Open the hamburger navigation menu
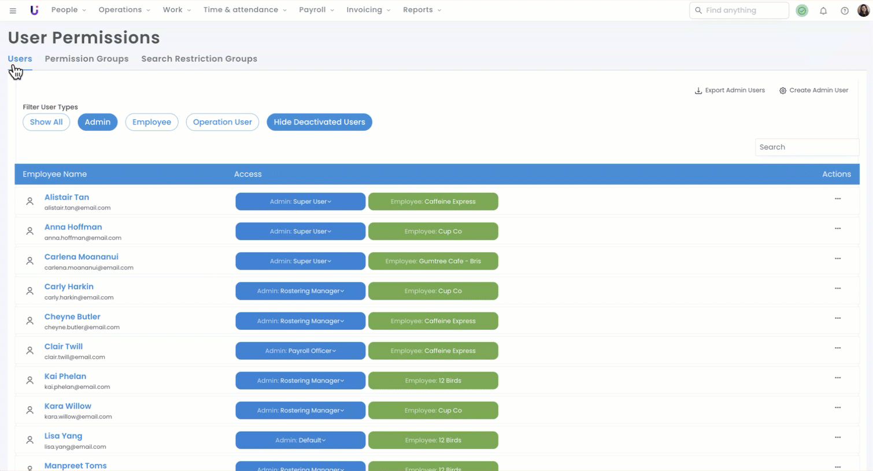873x471 pixels. click(x=13, y=10)
